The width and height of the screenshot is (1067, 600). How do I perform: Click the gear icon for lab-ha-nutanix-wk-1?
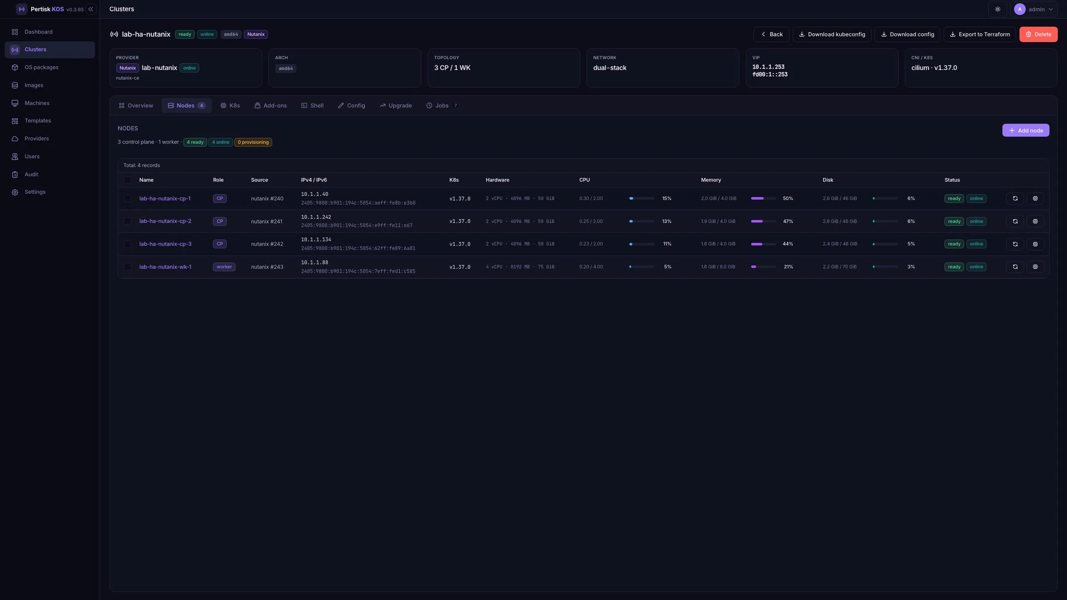pyautogui.click(x=1035, y=267)
